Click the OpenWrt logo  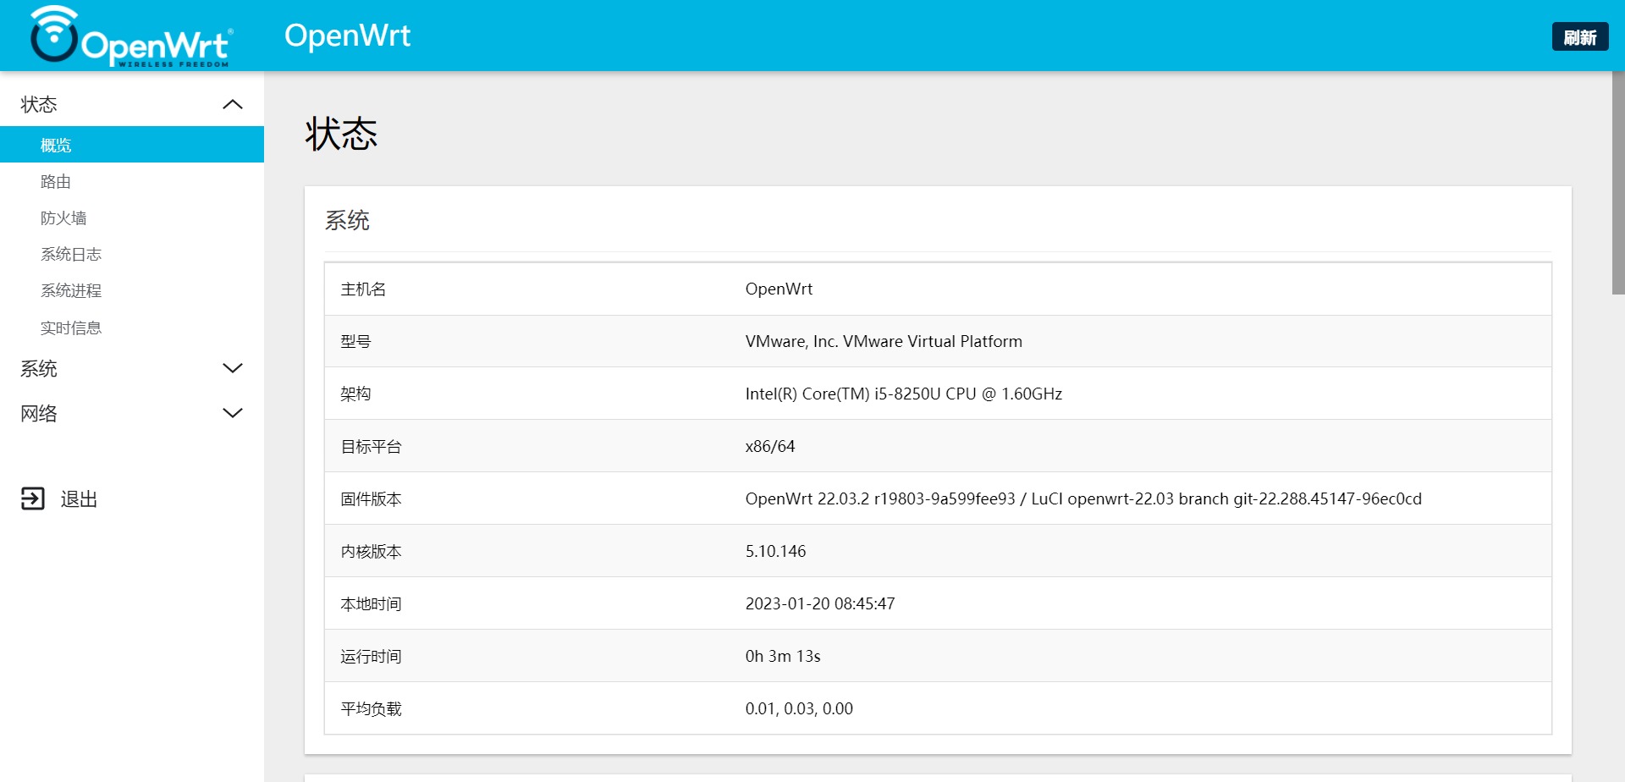coord(131,36)
